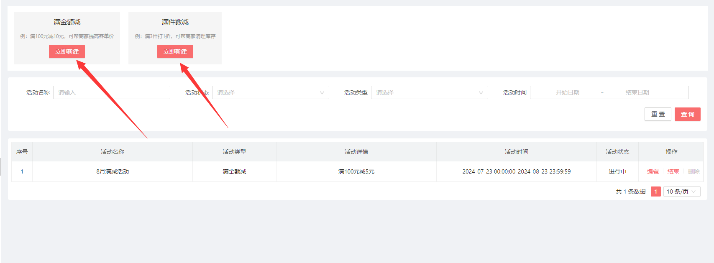The height and width of the screenshot is (263, 714).
Task: Create a new 满件数减 promotion
Action: 175,51
